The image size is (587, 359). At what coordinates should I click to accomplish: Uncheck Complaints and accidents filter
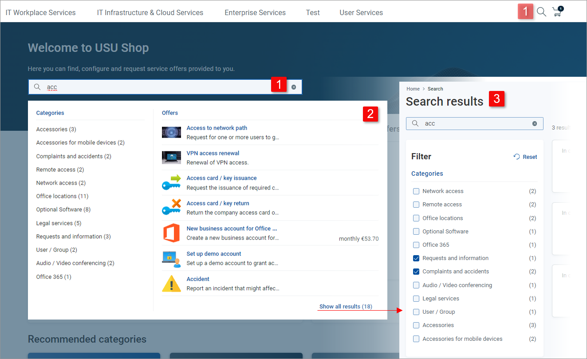(416, 272)
